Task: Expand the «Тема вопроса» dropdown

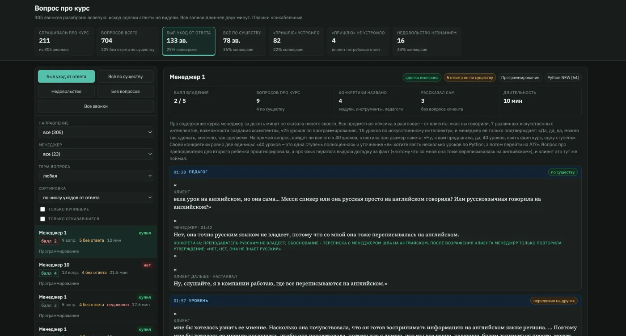Action: point(96,176)
